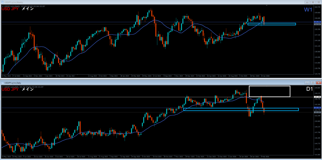322x160 pixels.
Task: Click the weekly chart window's title bar icon
Action: (2, 2)
